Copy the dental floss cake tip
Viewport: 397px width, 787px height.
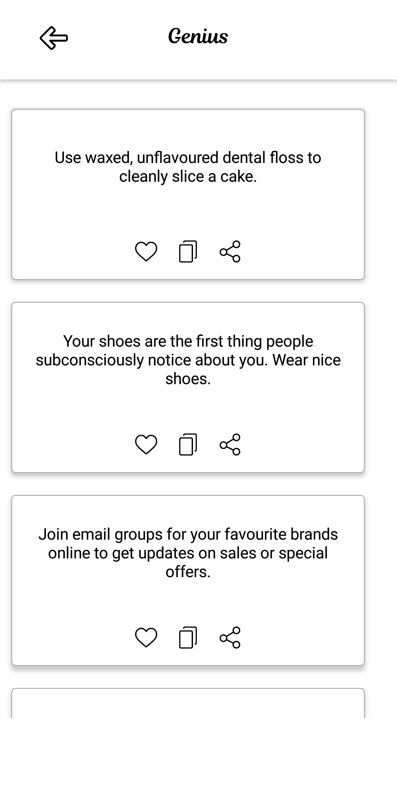coord(188,251)
